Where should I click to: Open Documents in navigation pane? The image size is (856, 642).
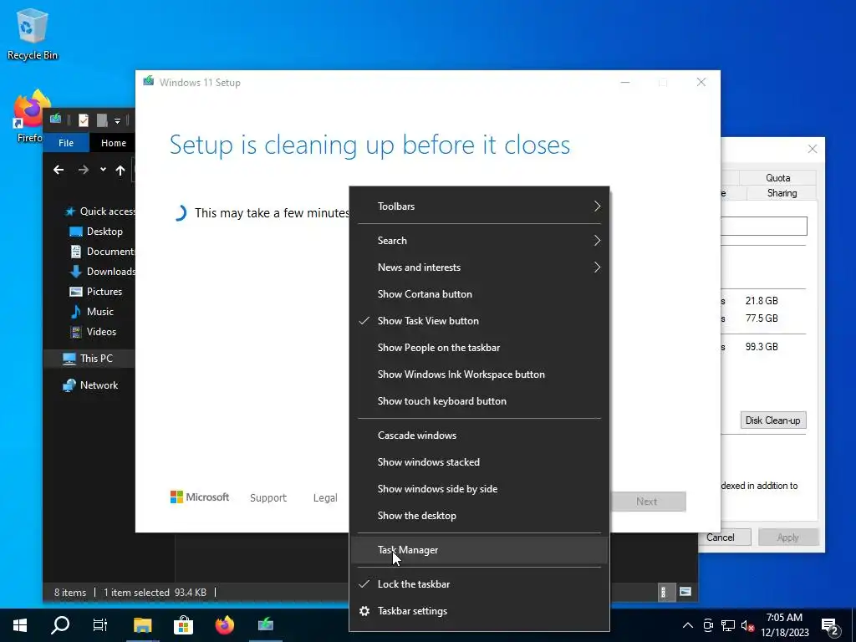102,252
